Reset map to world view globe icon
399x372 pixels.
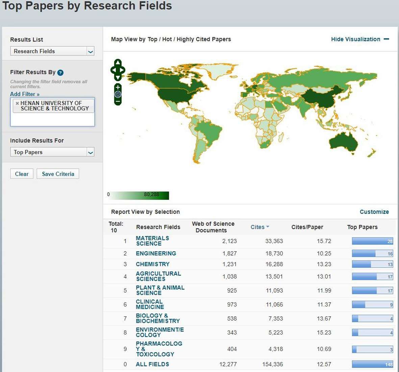tap(118, 94)
